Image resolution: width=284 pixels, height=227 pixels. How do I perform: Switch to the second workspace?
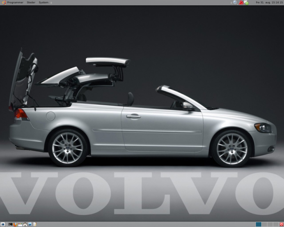tap(264, 224)
